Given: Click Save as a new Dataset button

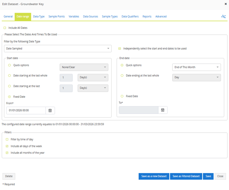Looking at the screenshot, I should 153,176.
